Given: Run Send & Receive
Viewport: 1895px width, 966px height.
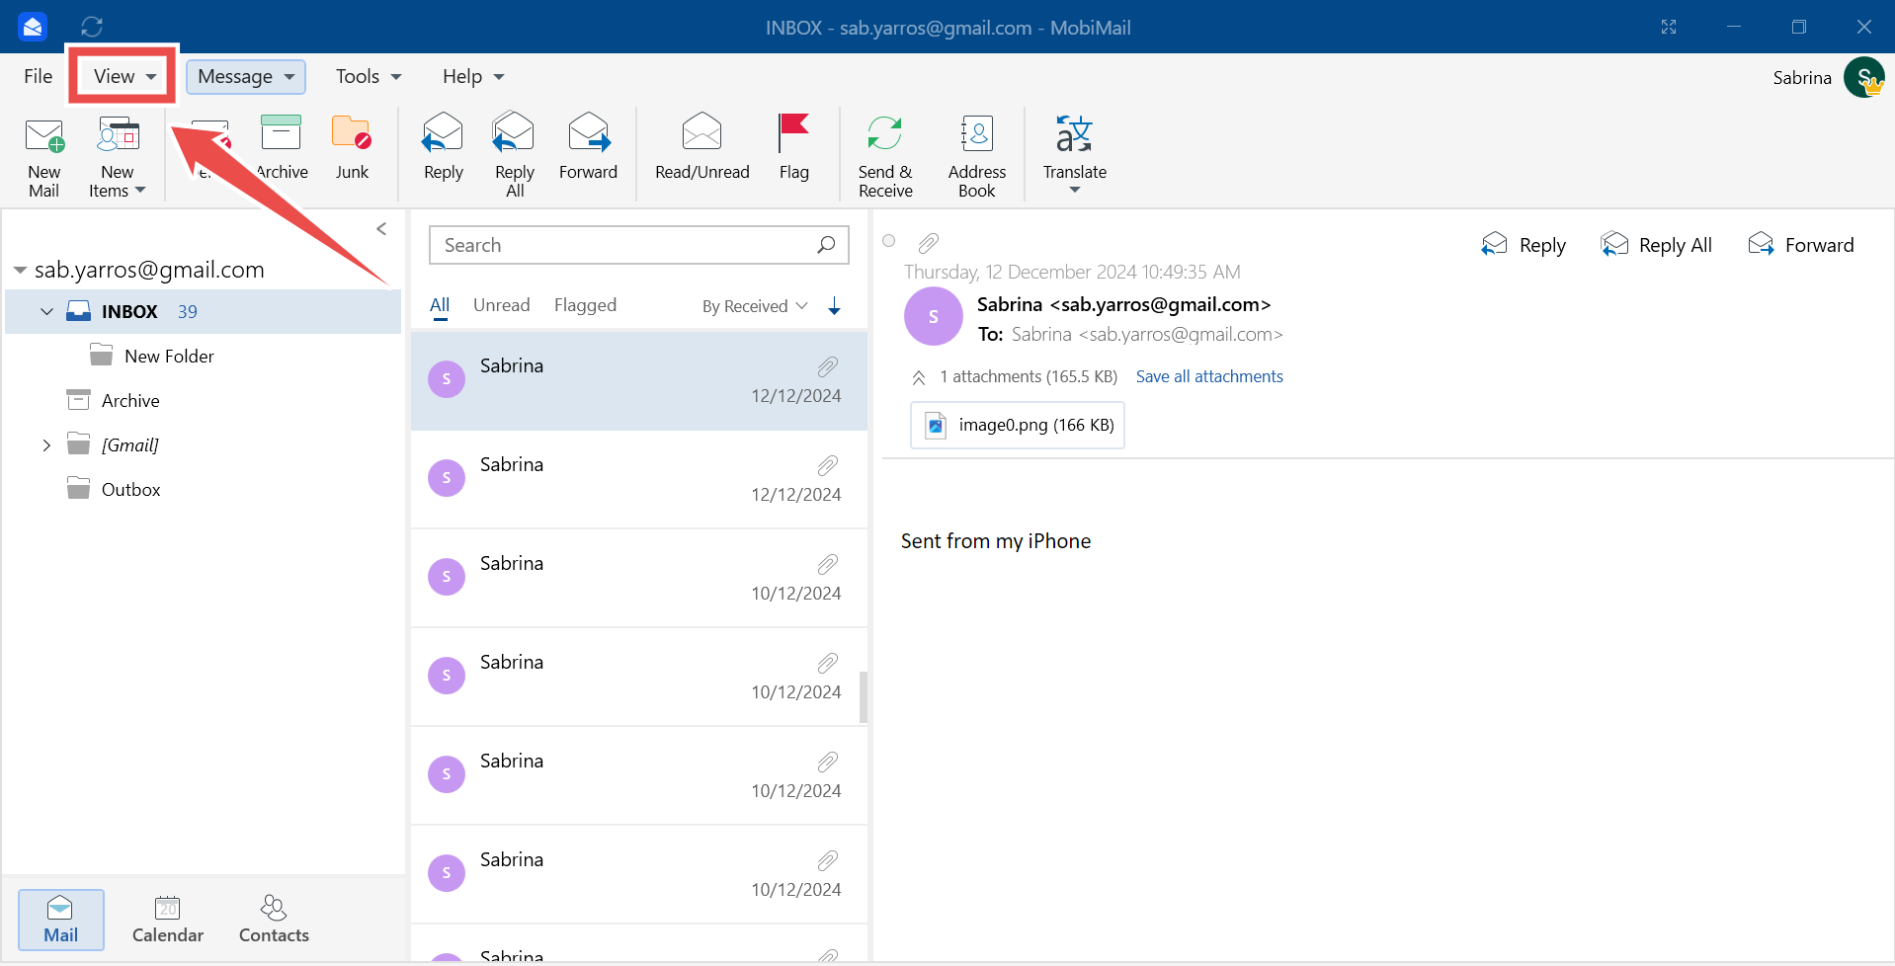Looking at the screenshot, I should (885, 157).
